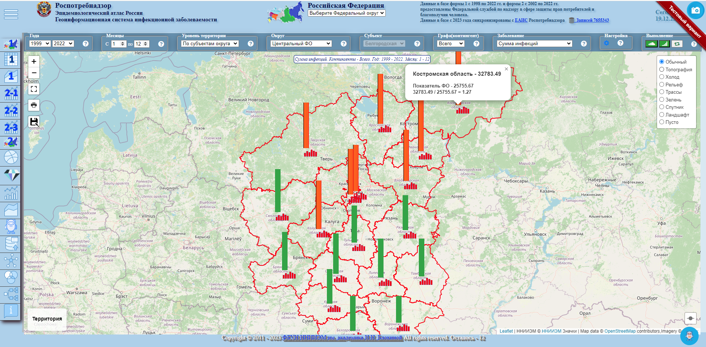Toggle fullscreen map view

(x=34, y=89)
